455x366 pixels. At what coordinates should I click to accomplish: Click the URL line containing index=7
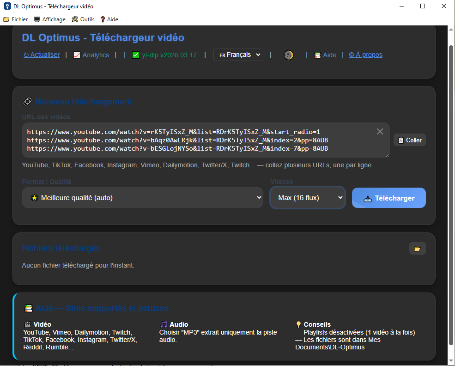[x=177, y=149]
